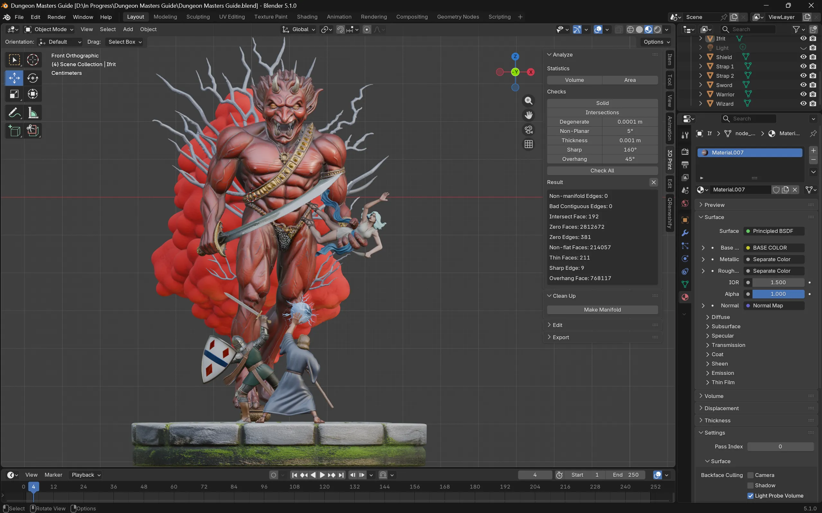
Task: Open the Render menu
Action: pyautogui.click(x=56, y=17)
